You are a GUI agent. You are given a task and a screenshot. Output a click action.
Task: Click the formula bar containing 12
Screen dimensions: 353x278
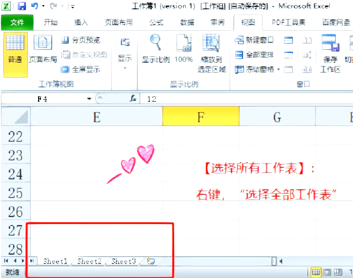[x=246, y=99]
